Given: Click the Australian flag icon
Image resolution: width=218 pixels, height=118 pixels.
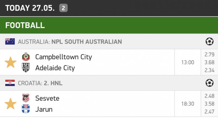Looking at the screenshot, I should coord(10,42).
